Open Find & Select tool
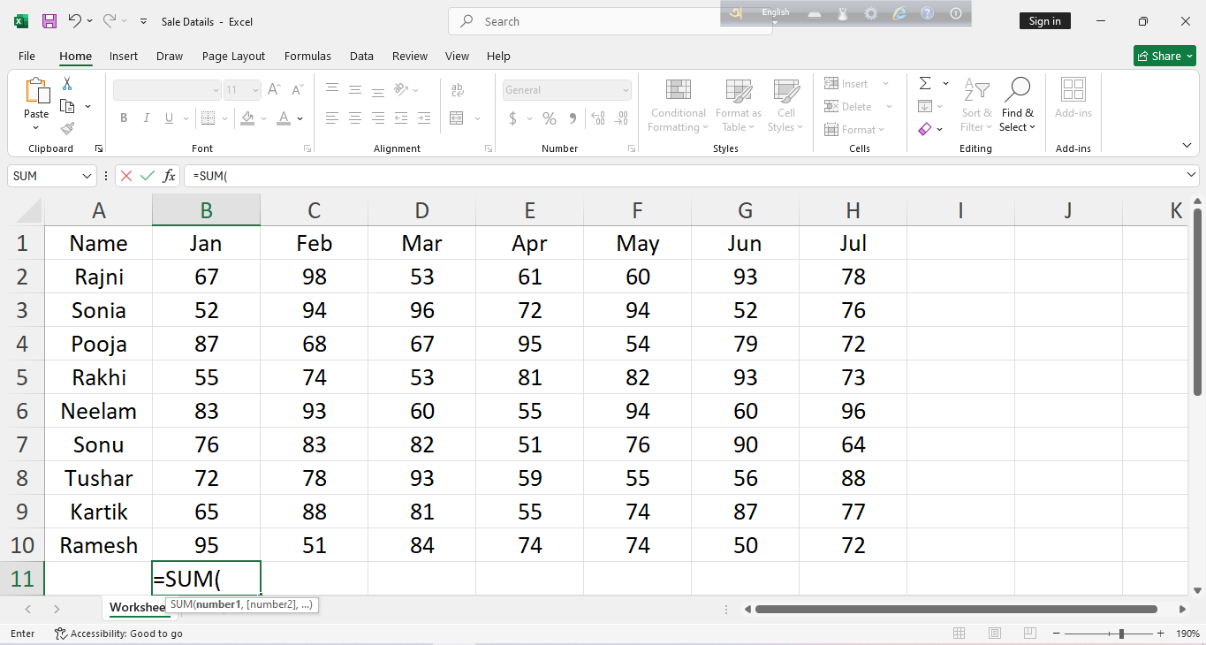The width and height of the screenshot is (1206, 645). pos(1017,104)
